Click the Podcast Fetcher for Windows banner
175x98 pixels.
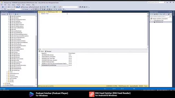[48, 94]
